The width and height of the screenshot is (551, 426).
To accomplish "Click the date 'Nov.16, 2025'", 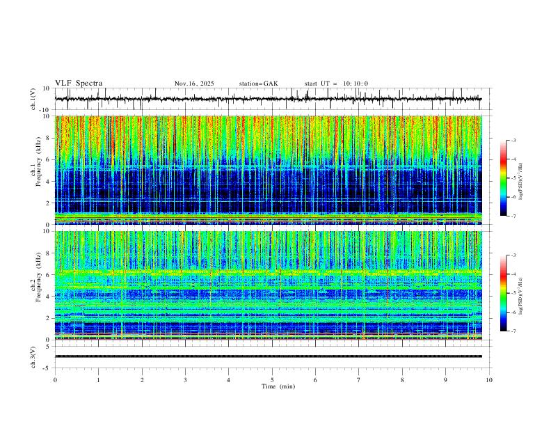I will pyautogui.click(x=194, y=84).
